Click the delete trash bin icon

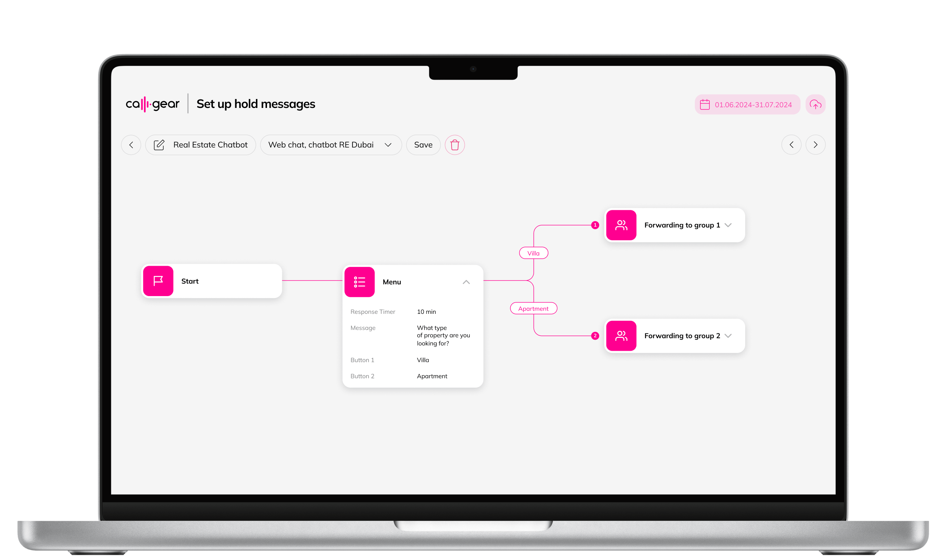point(455,145)
